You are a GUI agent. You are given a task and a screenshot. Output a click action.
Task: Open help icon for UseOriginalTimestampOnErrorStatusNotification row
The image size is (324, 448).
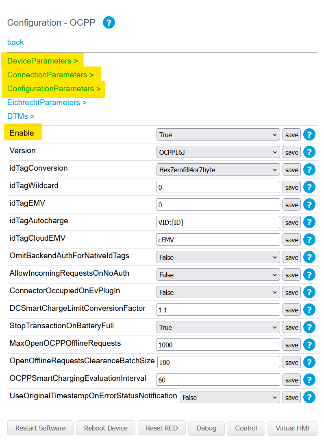click(309, 397)
